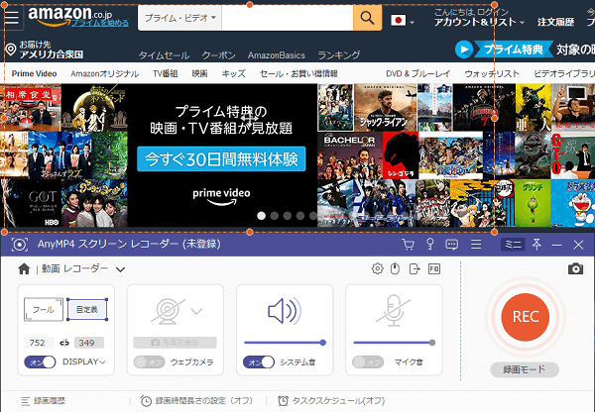Viewport: 595px width, 412px height.
Task: Toggle the webcam ウェブカメラ switch
Action: coord(149,361)
